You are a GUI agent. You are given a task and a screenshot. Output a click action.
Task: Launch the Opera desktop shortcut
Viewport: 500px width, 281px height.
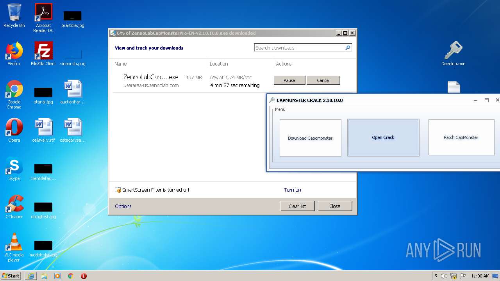click(x=14, y=130)
